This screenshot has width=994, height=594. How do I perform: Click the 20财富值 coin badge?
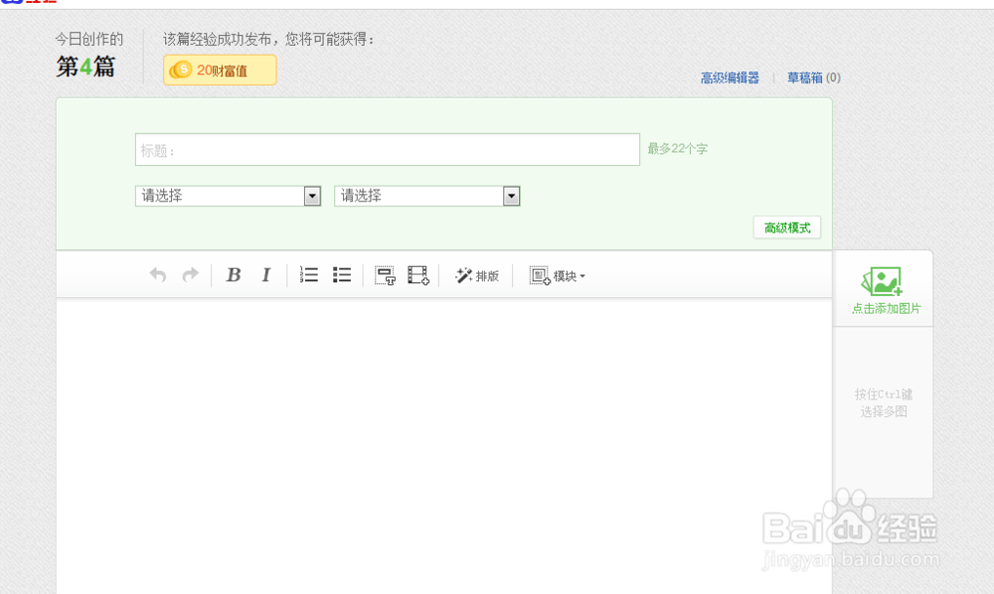tap(220, 70)
